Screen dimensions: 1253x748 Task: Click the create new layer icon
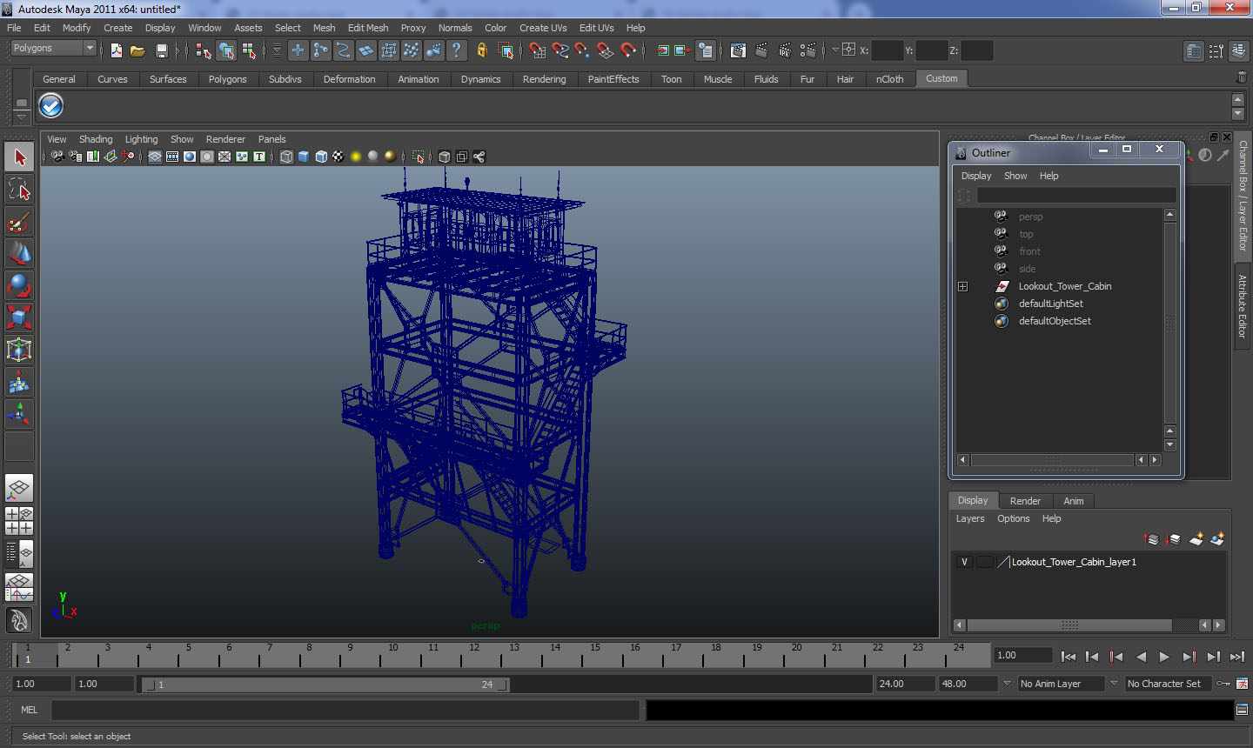tap(1196, 539)
